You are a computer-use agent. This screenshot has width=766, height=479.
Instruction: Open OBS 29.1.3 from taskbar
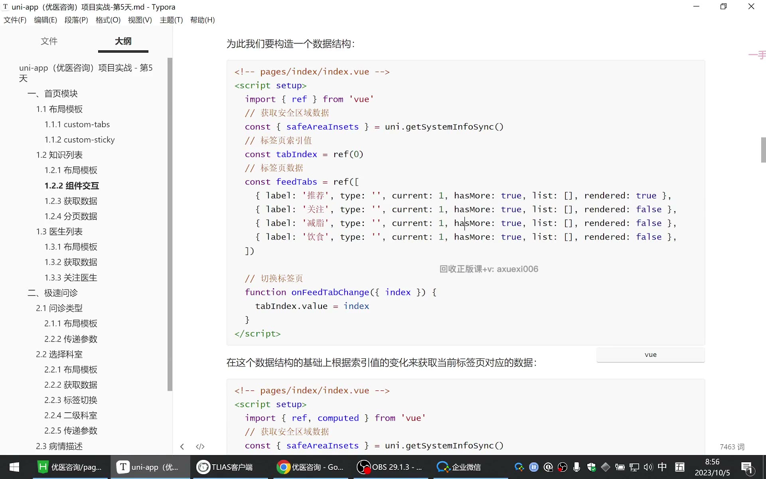tap(390, 467)
